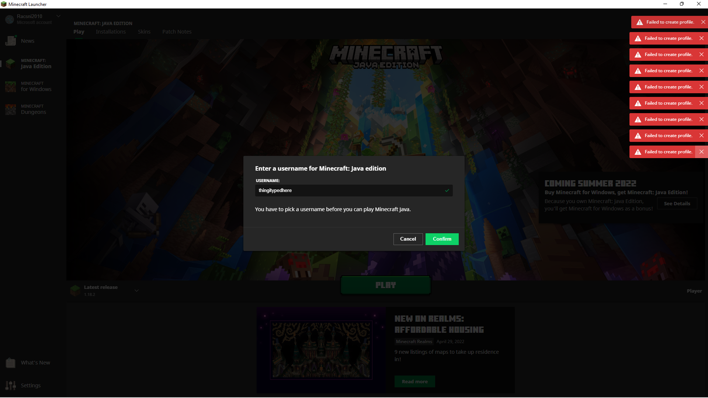708x398 pixels.
Task: Expand the Latest release version selector
Action: [x=136, y=290]
